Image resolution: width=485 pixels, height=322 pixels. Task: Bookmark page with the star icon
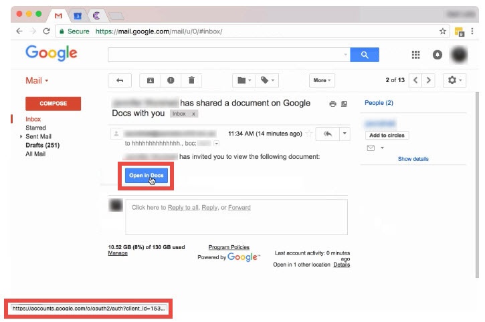[x=443, y=31]
